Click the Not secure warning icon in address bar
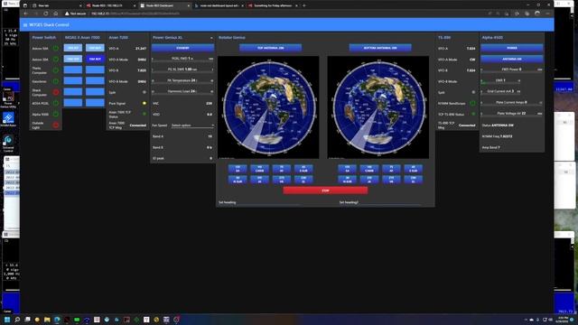The height and width of the screenshot is (325, 578). [67, 14]
